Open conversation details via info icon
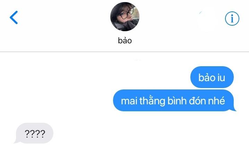249x147 pixels. (x=232, y=18)
